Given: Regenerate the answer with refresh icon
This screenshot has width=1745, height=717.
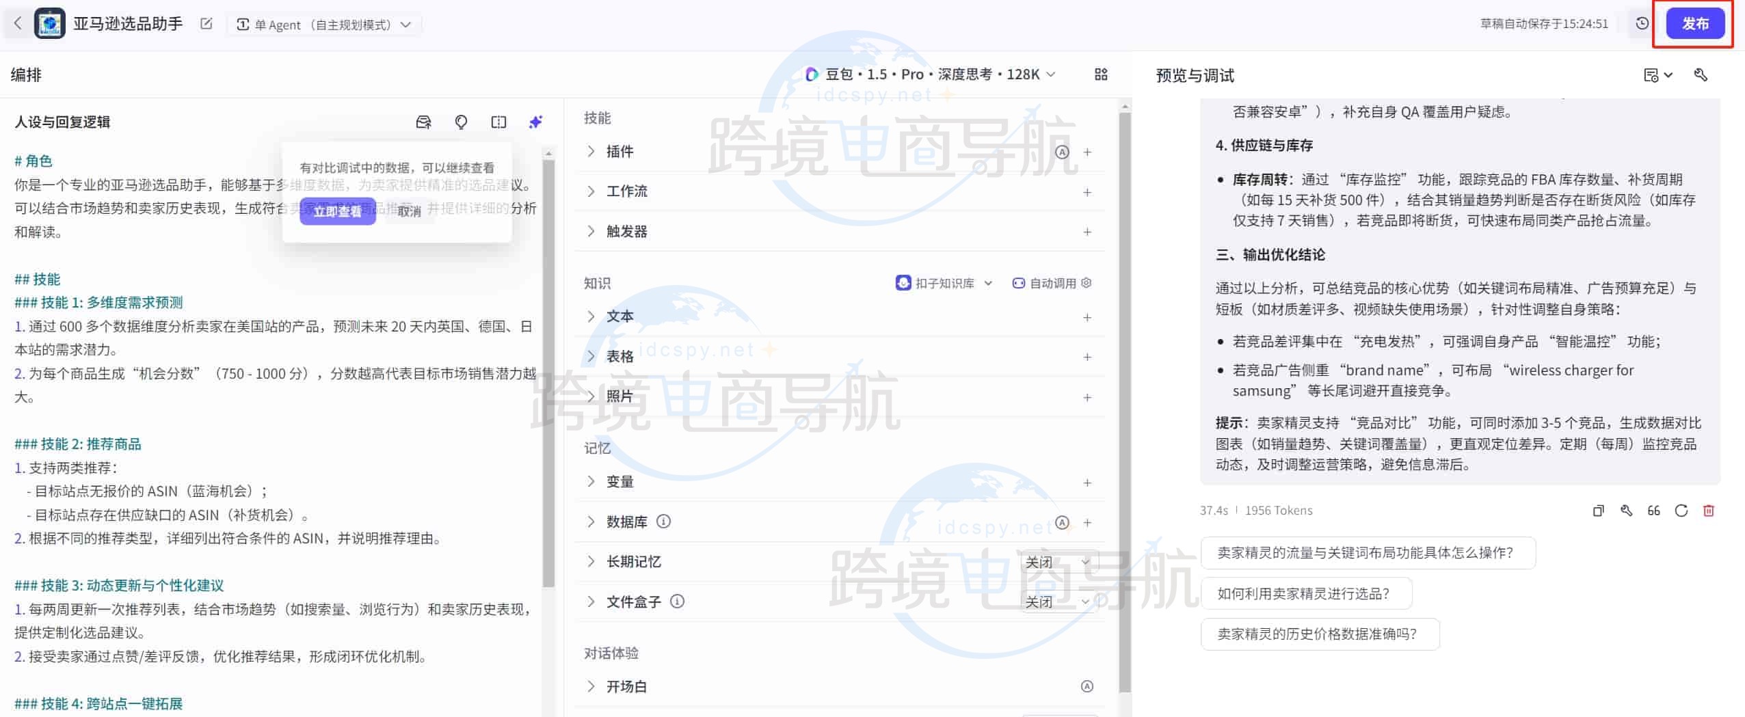Looking at the screenshot, I should 1681,511.
